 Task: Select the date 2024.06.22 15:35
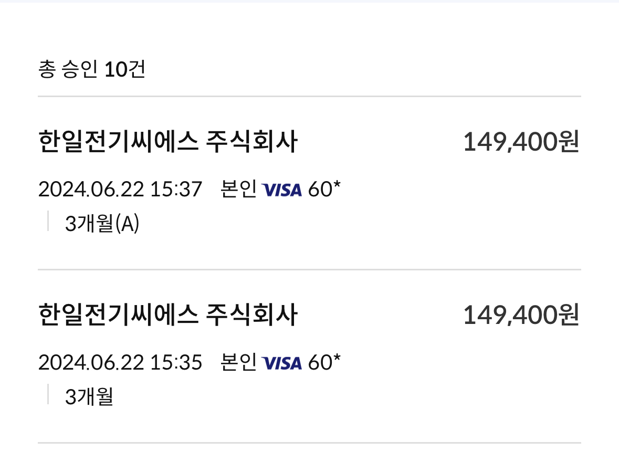point(120,362)
